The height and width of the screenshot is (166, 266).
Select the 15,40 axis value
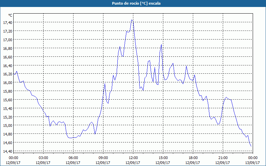pyautogui.click(x=8, y=109)
